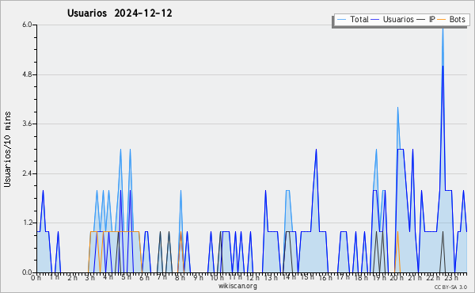Click the y-axis label 'Usuarios/10 mins'
The width and height of the screenshot is (475, 293).
click(x=7, y=149)
